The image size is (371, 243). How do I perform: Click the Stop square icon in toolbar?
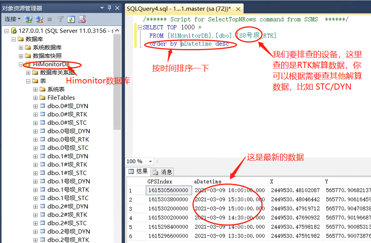(50, 19)
